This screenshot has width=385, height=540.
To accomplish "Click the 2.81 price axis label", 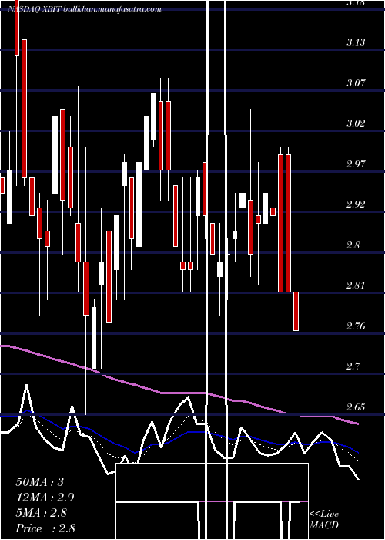I will (356, 285).
